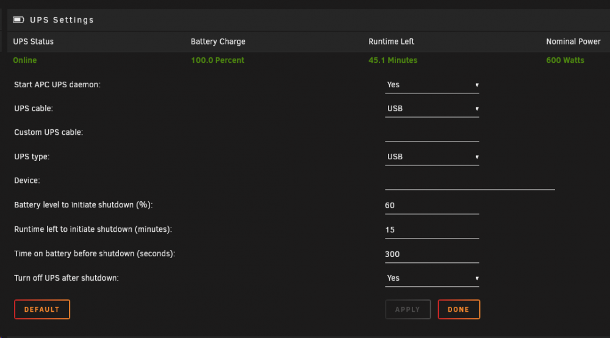Image resolution: width=610 pixels, height=338 pixels.
Task: Click the UPS Status column header
Action: pyautogui.click(x=34, y=41)
